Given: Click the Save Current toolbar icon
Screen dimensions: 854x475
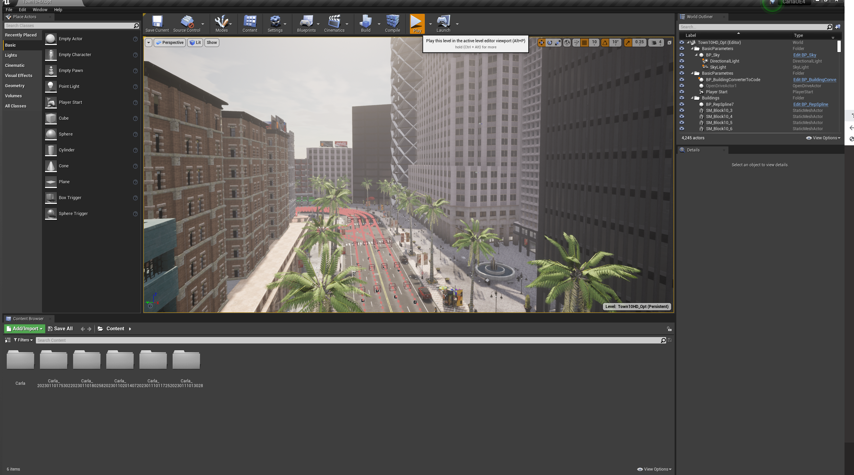Looking at the screenshot, I should (x=157, y=24).
